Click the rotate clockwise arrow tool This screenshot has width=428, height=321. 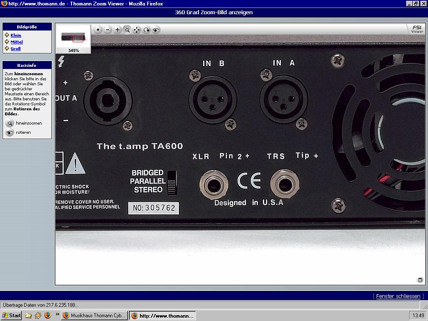click(x=147, y=30)
